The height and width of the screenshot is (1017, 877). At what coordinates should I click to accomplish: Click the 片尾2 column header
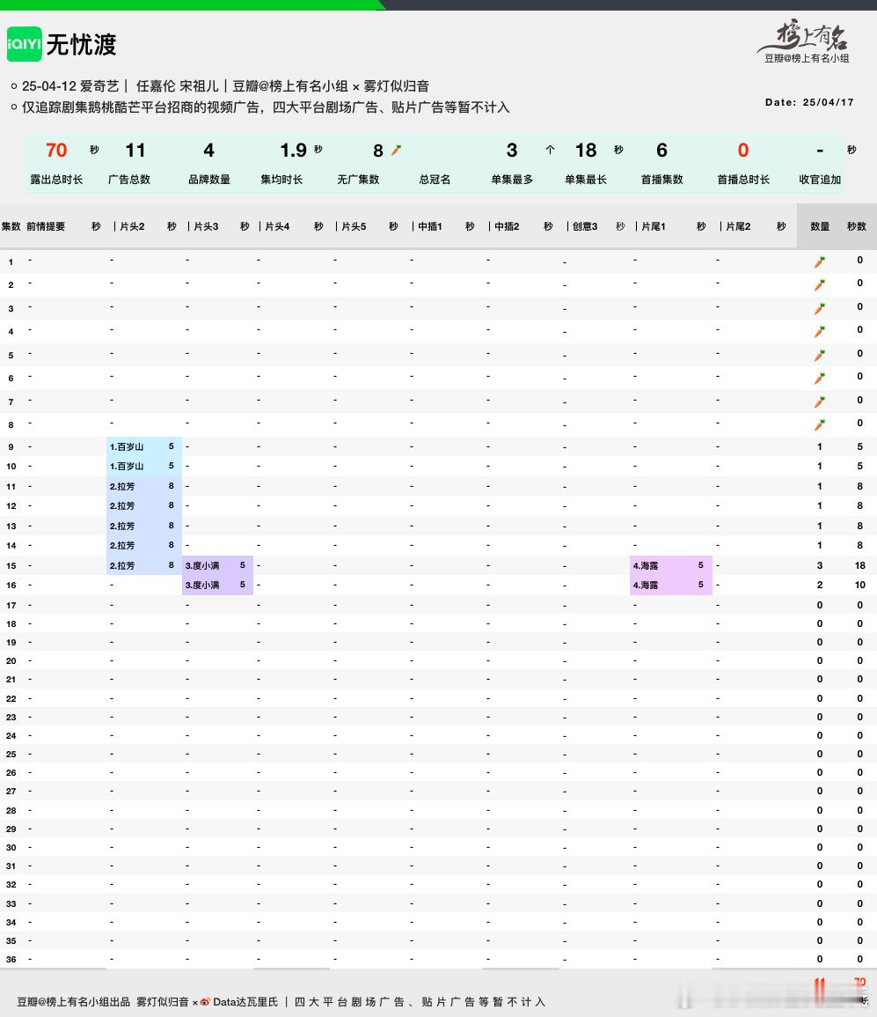point(738,226)
